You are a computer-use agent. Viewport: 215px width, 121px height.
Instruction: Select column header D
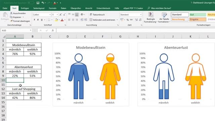point(68,37)
